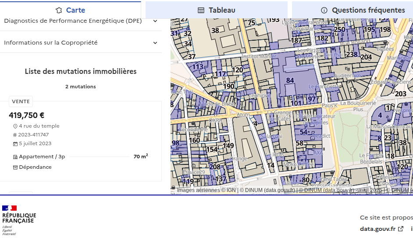Click parcel 58 on the map
The image size is (413, 251).
300,143
